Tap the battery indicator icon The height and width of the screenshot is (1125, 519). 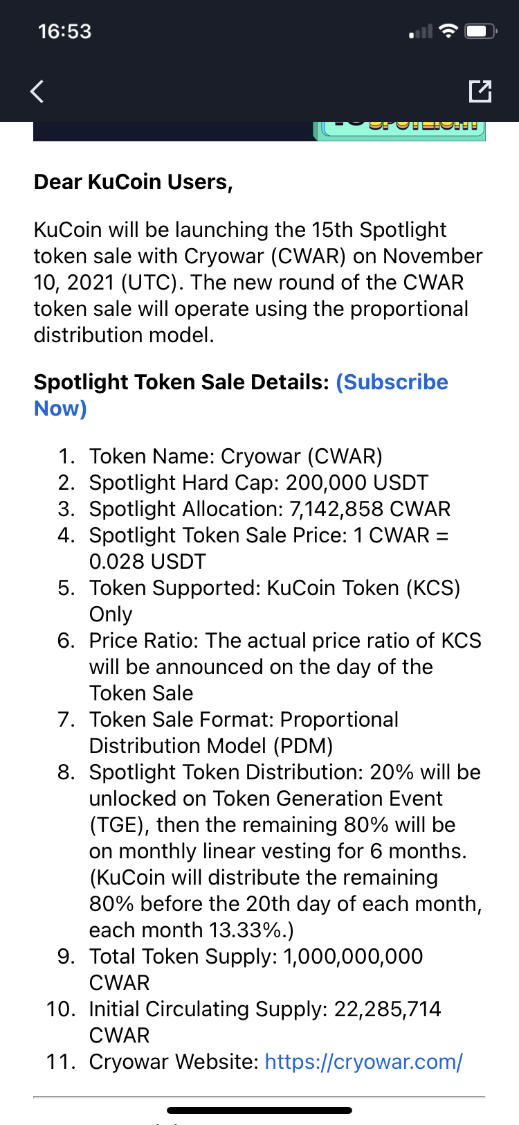(481, 31)
